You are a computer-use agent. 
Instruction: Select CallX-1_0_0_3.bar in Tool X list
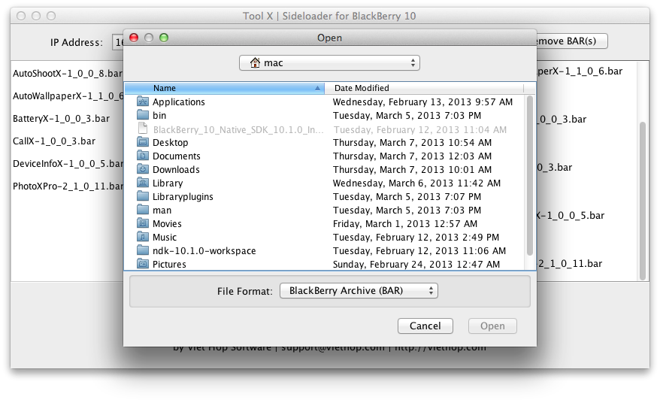pyautogui.click(x=54, y=141)
